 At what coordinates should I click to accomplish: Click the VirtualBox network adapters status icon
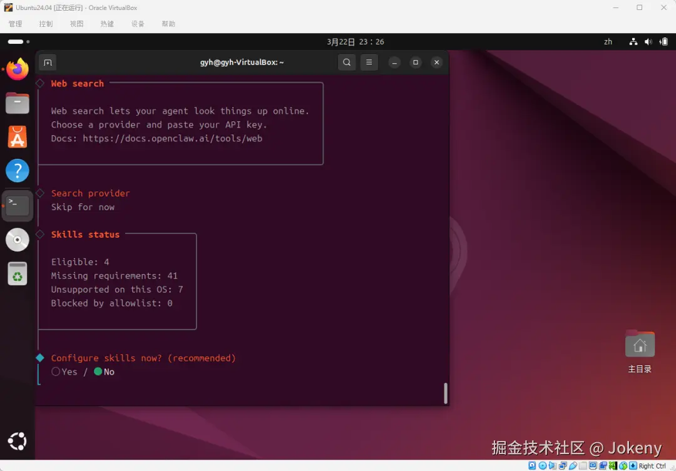click(x=563, y=466)
